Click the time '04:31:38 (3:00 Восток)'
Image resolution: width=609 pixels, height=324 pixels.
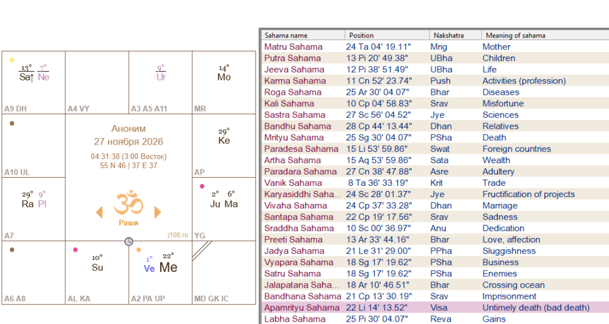(x=129, y=156)
